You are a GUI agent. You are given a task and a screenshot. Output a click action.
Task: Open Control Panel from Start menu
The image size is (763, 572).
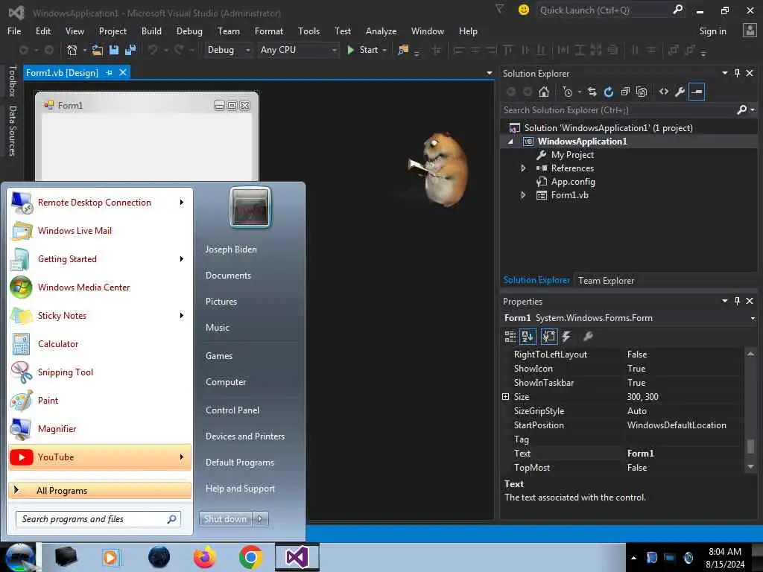pos(232,410)
